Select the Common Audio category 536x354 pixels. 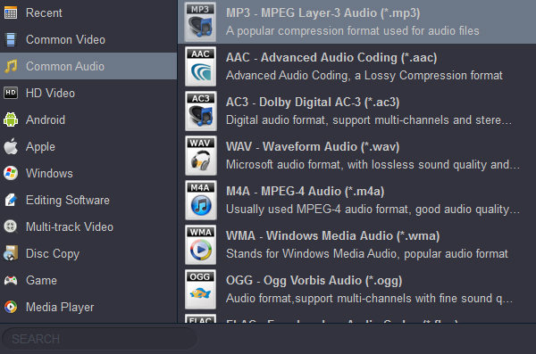[x=88, y=66]
